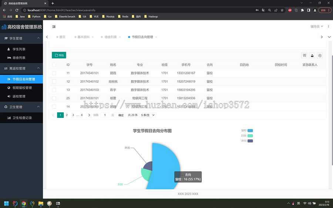Open 宿舍列表 in the sidebar
Image resolution: width=333 pixels, height=208 pixels.
point(21,58)
